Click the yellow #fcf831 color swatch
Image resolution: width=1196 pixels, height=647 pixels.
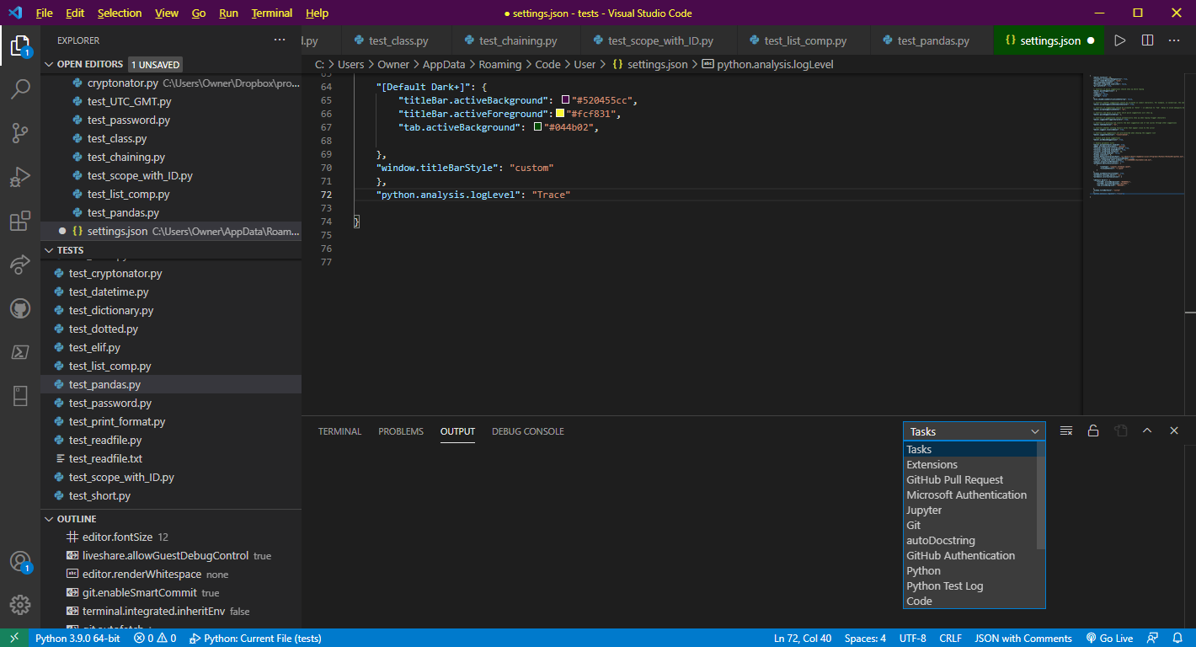point(558,113)
